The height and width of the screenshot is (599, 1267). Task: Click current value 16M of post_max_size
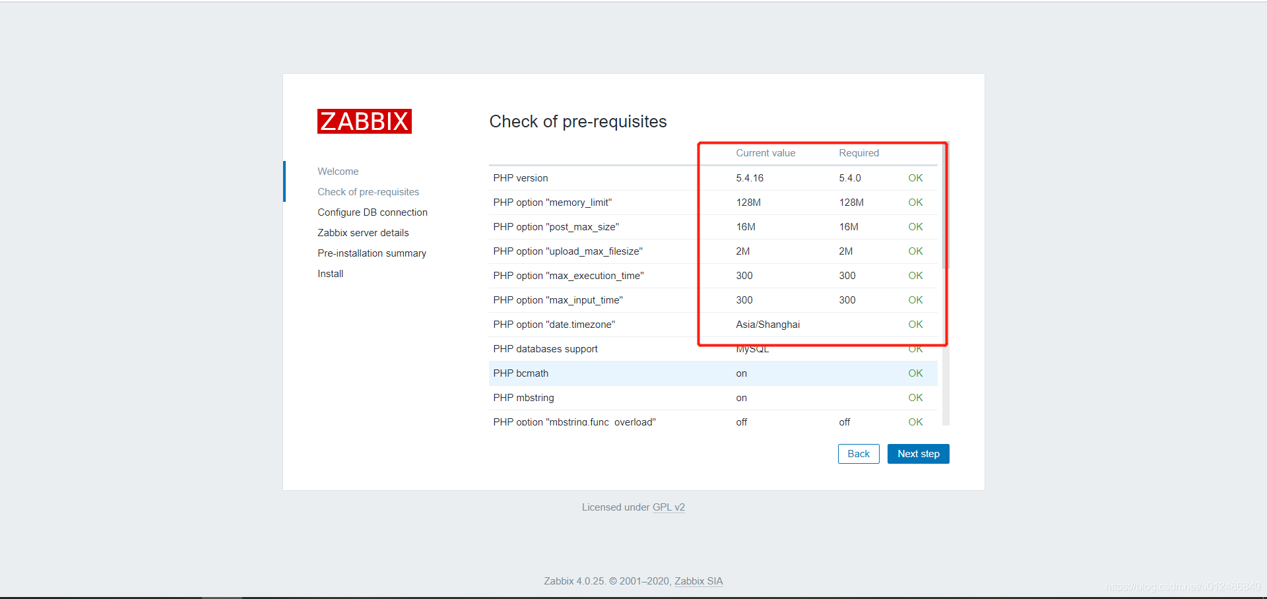[746, 227]
